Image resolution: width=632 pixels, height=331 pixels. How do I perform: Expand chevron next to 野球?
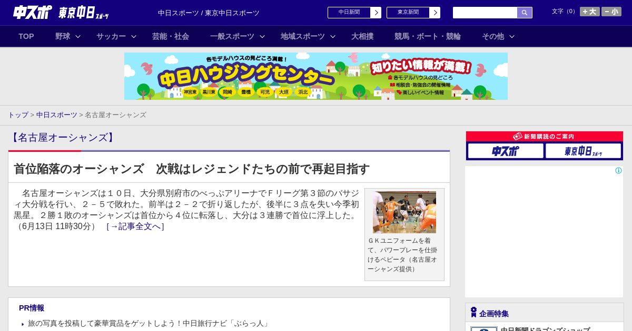78,36
